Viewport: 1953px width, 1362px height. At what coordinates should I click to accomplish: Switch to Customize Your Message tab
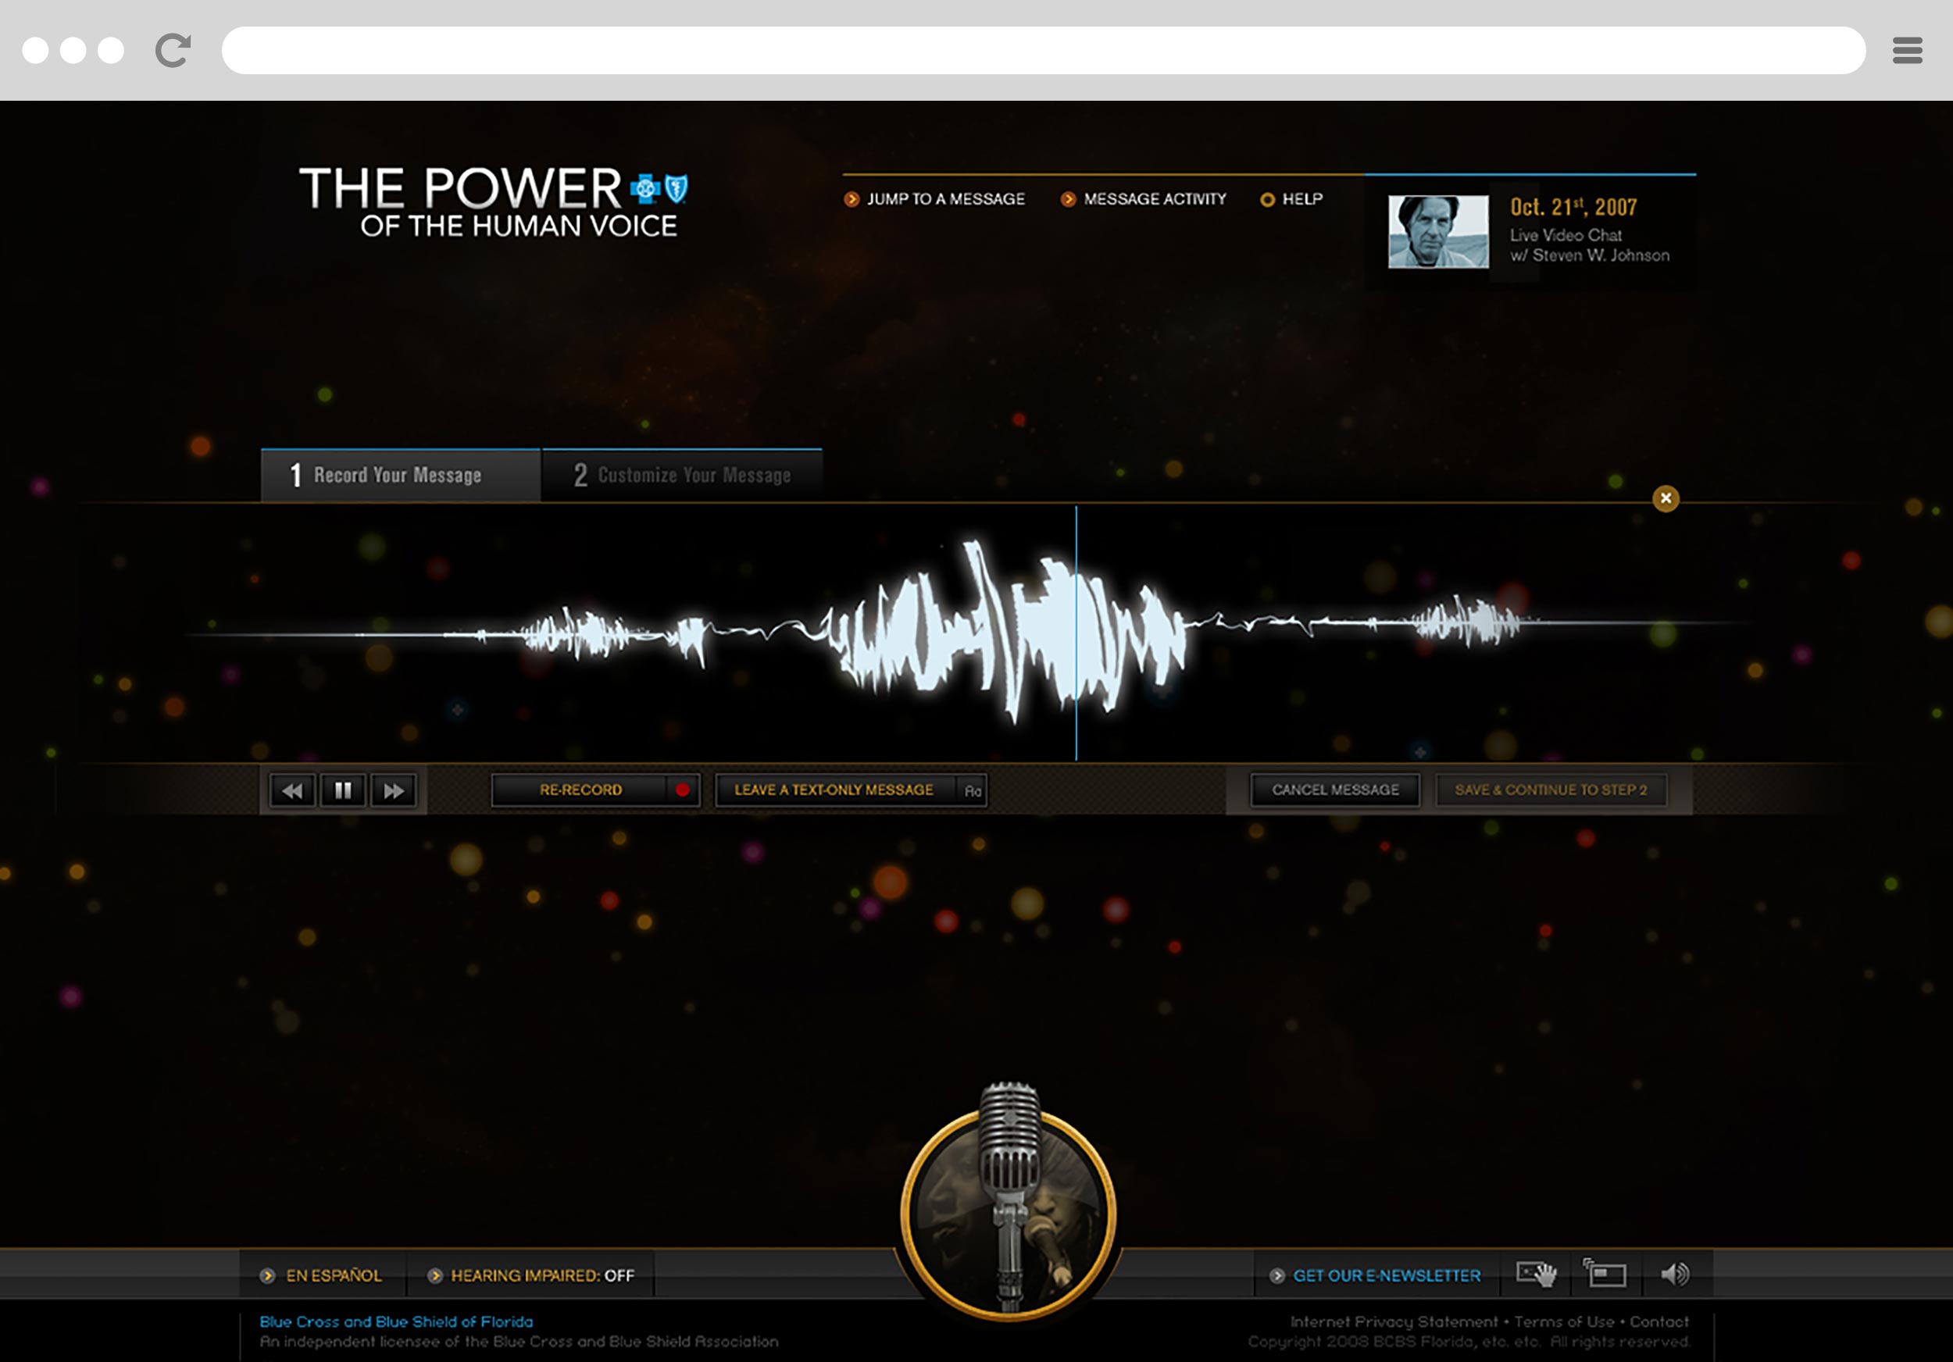(682, 476)
